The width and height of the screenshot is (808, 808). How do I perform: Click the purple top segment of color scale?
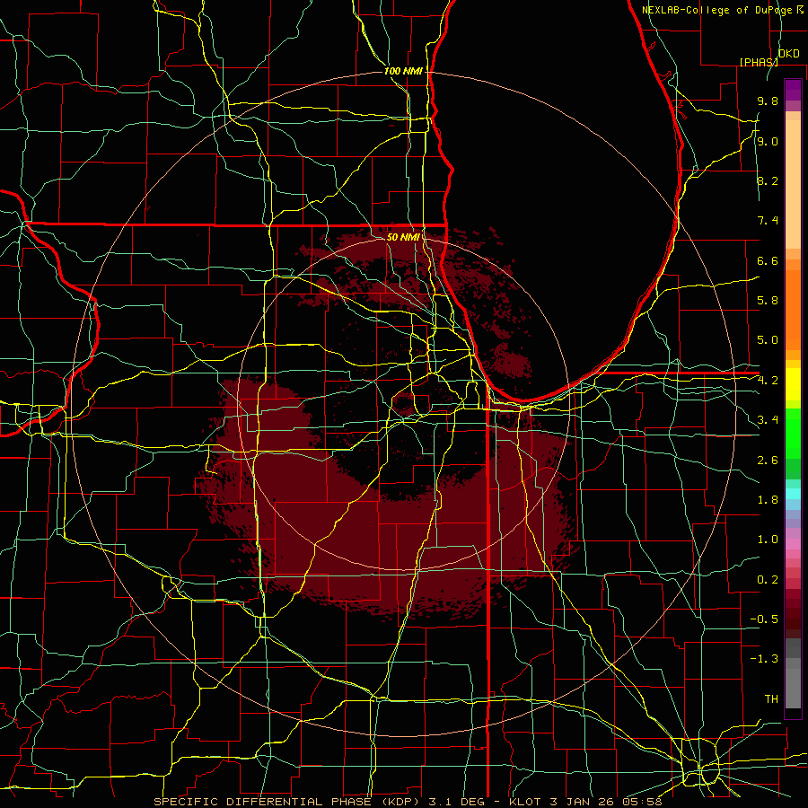point(793,90)
